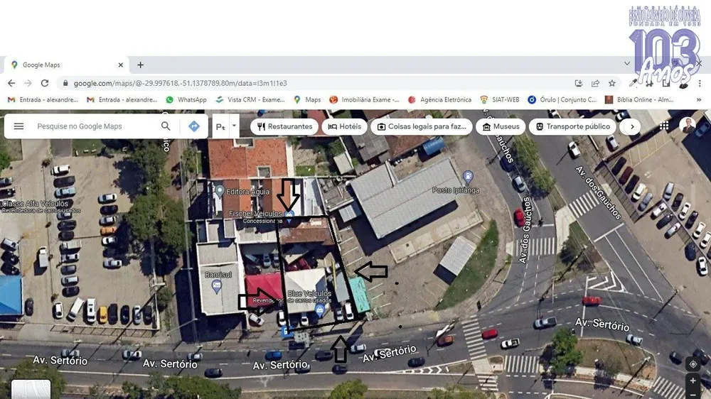Select the Google Maps tab
This screenshot has width=711, height=399.
(x=67, y=65)
